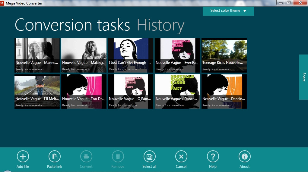The width and height of the screenshot is (308, 172).
Task: Open the Select color theme dropdown
Action: [228, 11]
